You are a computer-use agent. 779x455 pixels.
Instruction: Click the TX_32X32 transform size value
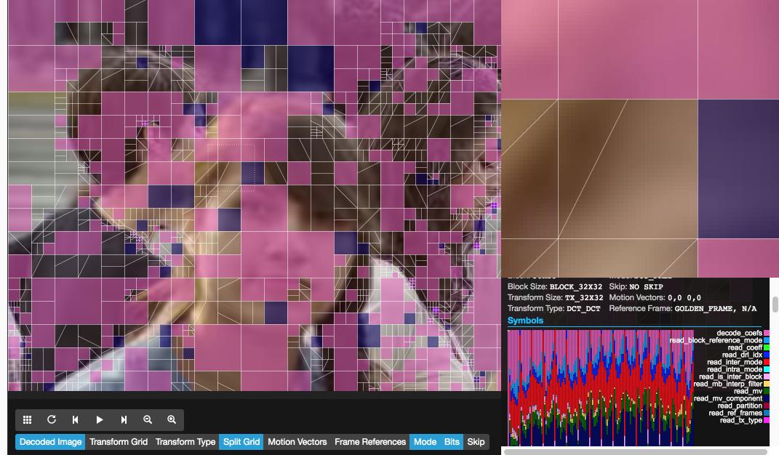[x=584, y=297]
